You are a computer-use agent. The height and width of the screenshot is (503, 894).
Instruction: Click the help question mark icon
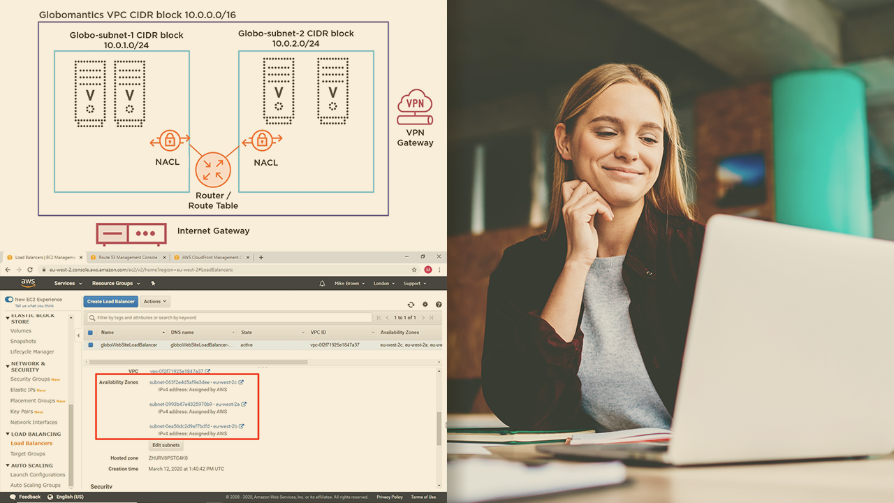point(439,305)
